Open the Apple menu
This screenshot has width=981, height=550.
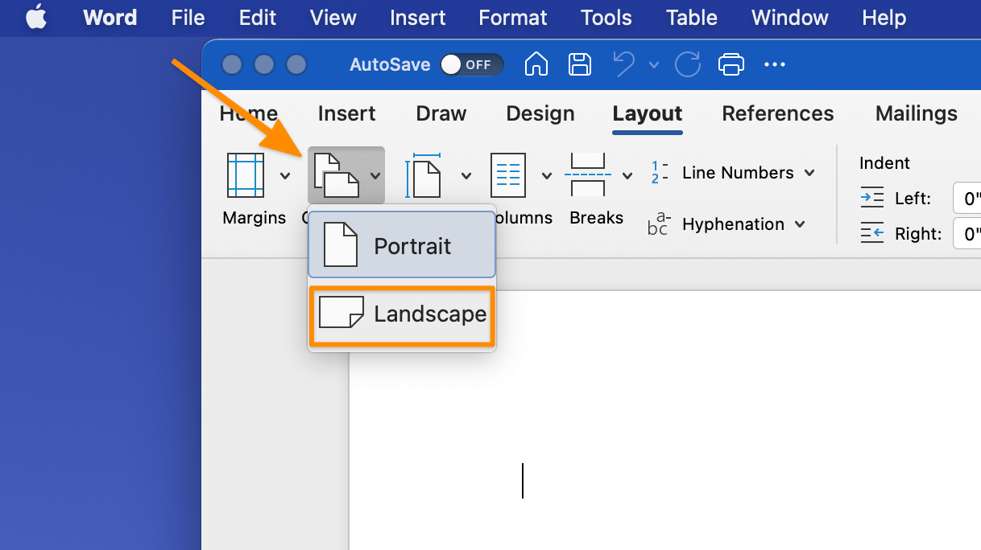(x=36, y=18)
